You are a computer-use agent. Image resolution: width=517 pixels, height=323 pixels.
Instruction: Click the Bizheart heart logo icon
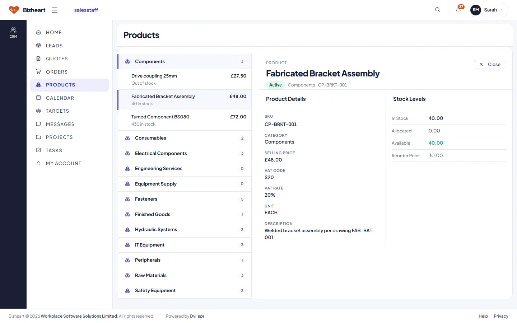[14, 10]
